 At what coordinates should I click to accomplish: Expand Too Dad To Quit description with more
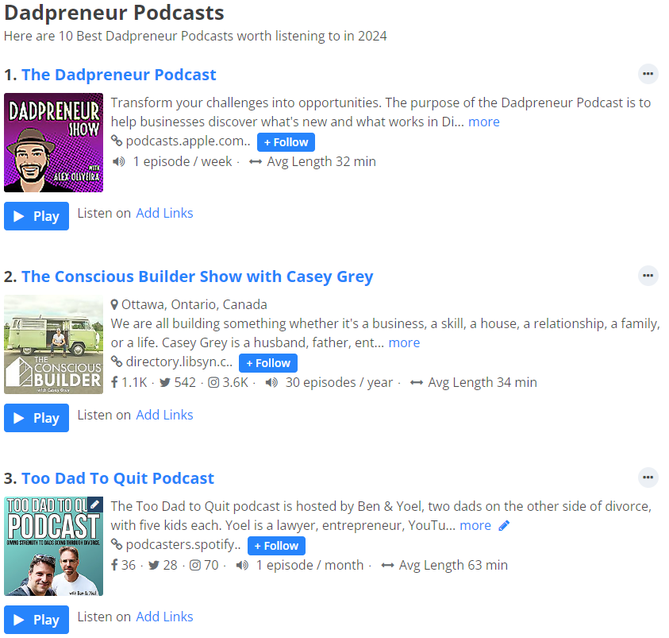point(475,525)
